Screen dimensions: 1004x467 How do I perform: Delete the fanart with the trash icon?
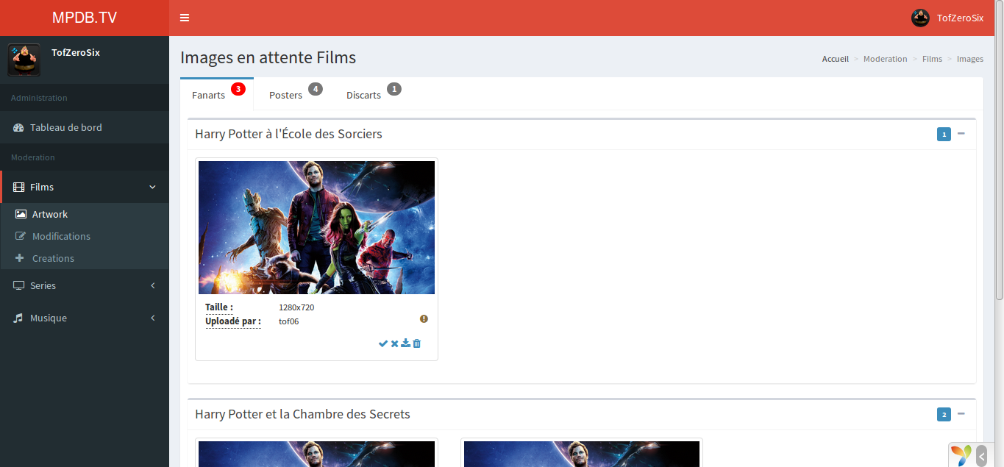pyautogui.click(x=417, y=343)
